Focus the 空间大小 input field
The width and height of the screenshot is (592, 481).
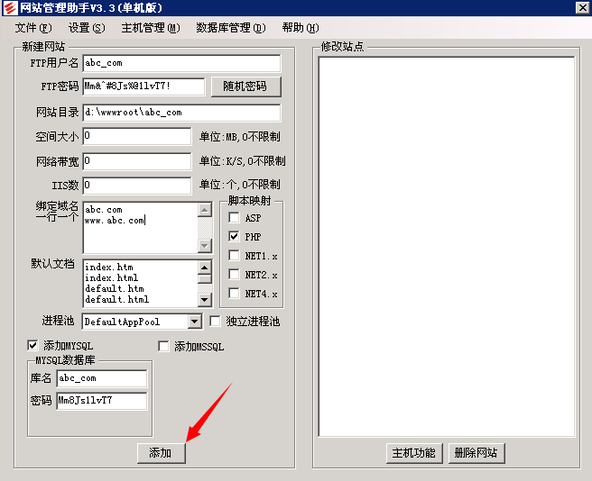pos(137,136)
